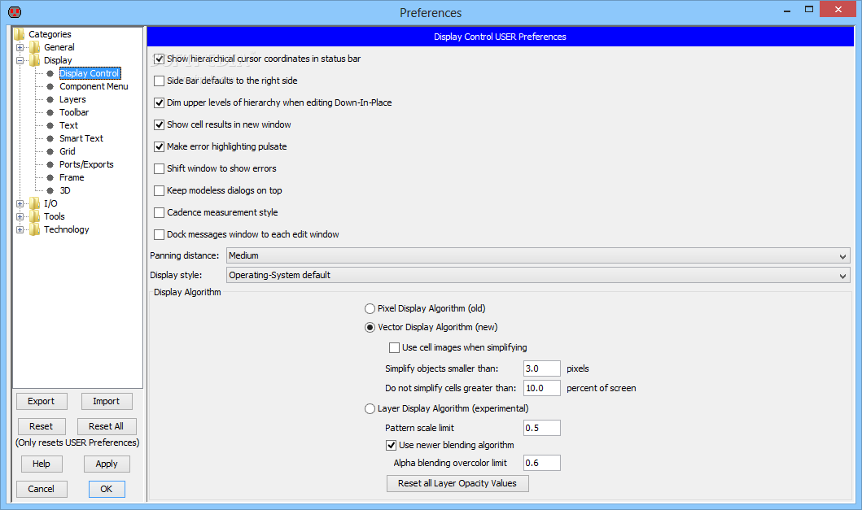The image size is (862, 510).
Task: Apply the preference changes
Action: (107, 464)
